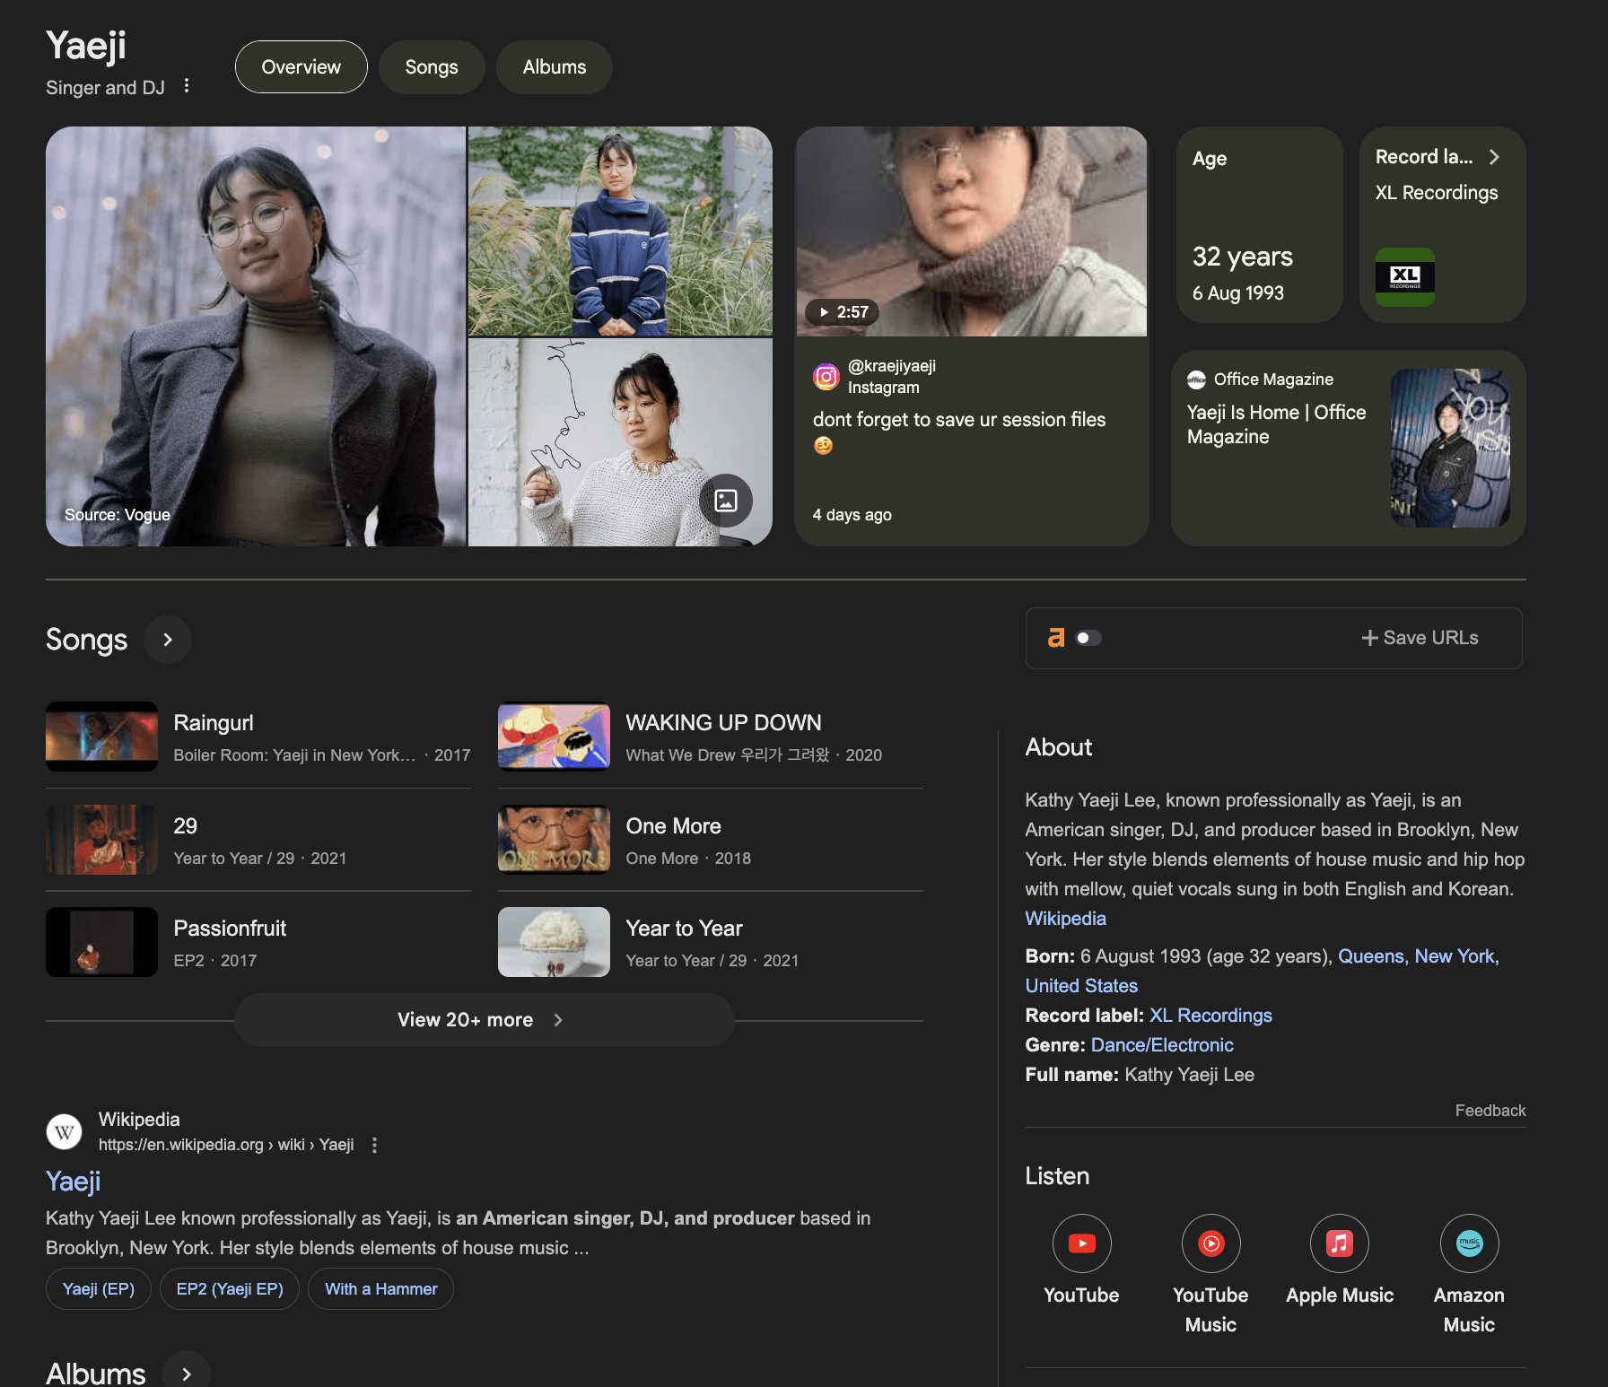Screen dimensions: 1608x1387
Task: Open the YouTube Music listen icon
Action: [x=1211, y=1243]
